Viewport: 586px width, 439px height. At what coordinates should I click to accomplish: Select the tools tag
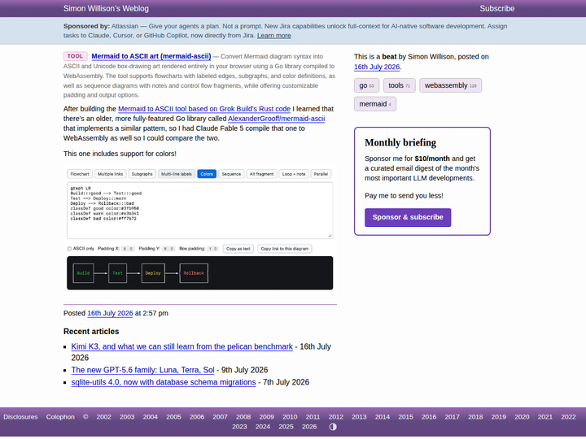399,85
